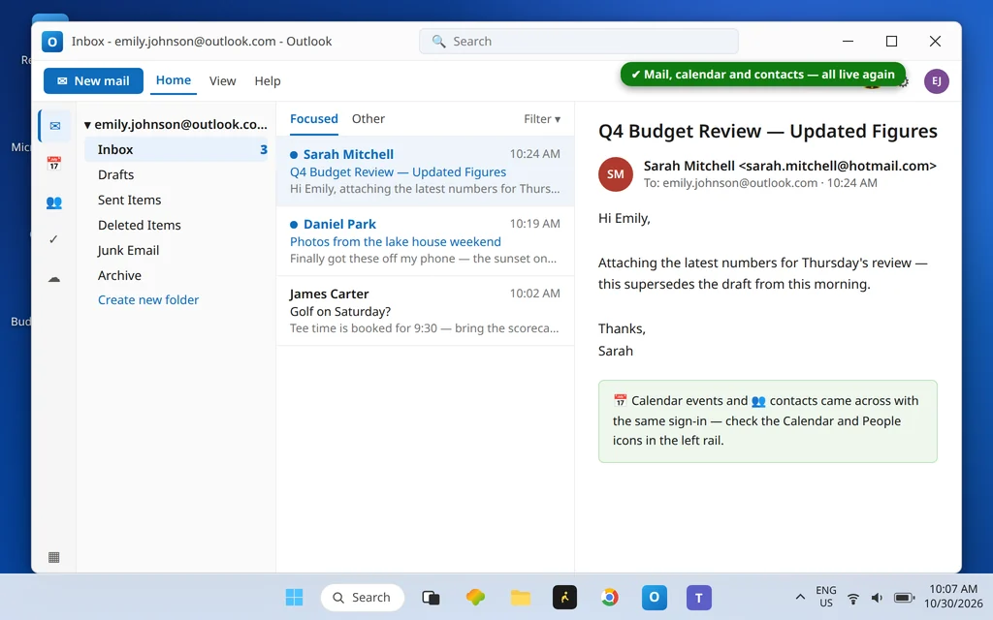Click the sender address sarah.mitchell@hotmail.com
The image size is (993, 620).
click(837, 166)
